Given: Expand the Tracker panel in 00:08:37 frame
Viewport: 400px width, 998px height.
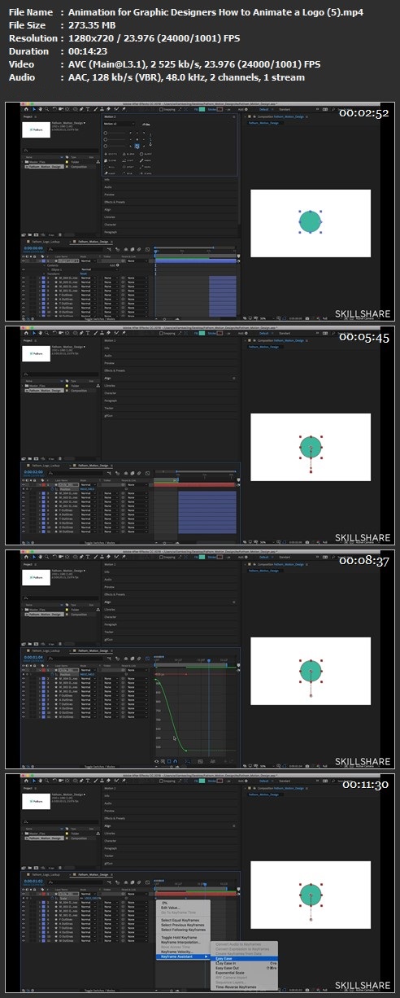Looking at the screenshot, I should [x=108, y=632].
